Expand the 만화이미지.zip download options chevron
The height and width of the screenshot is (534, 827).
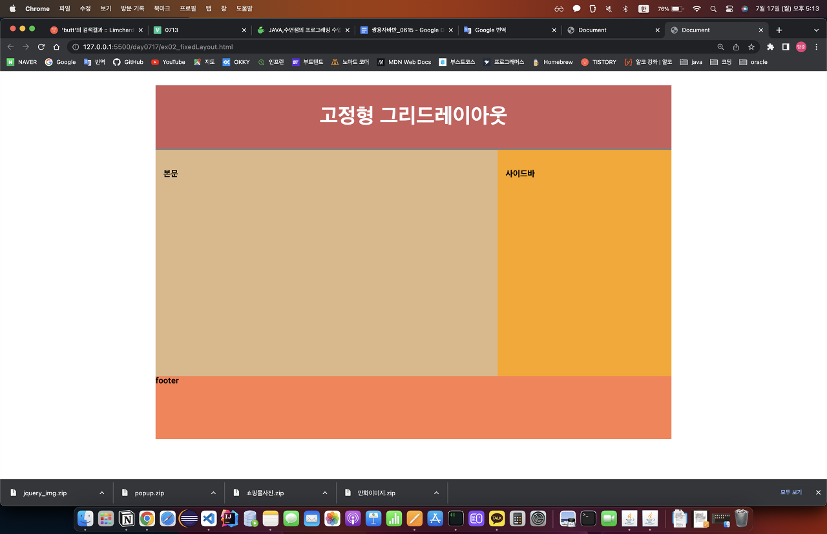436,493
